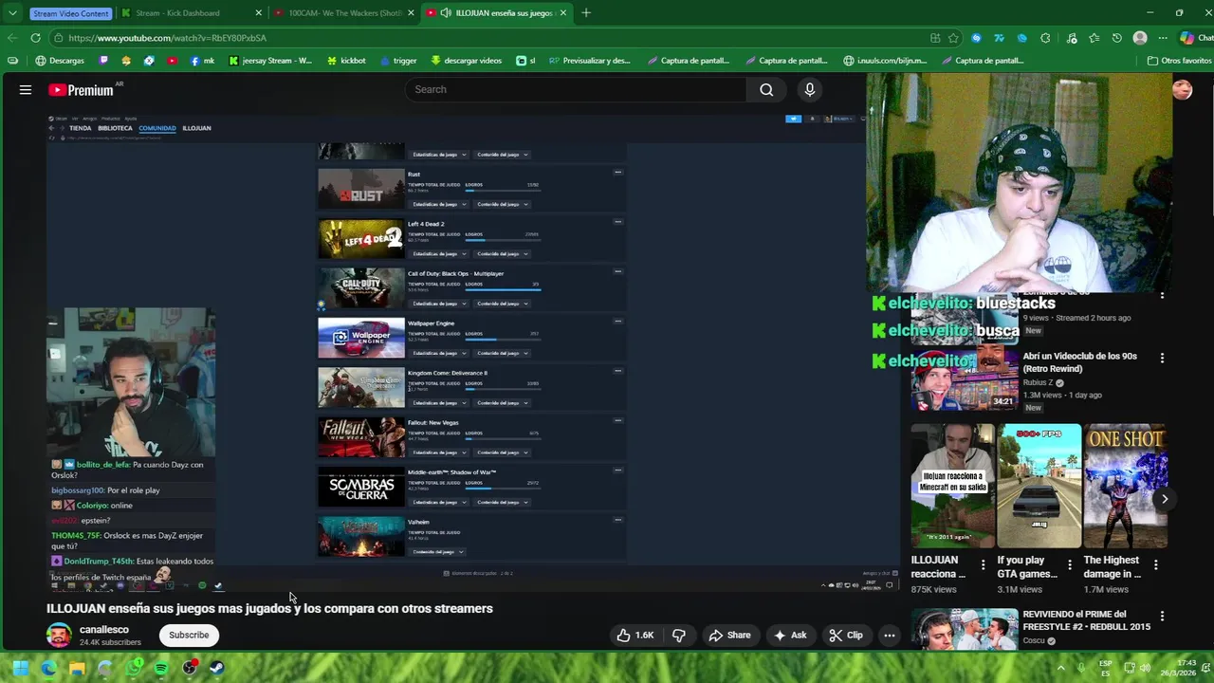Dislike the video with thumbs-down

(x=679, y=636)
